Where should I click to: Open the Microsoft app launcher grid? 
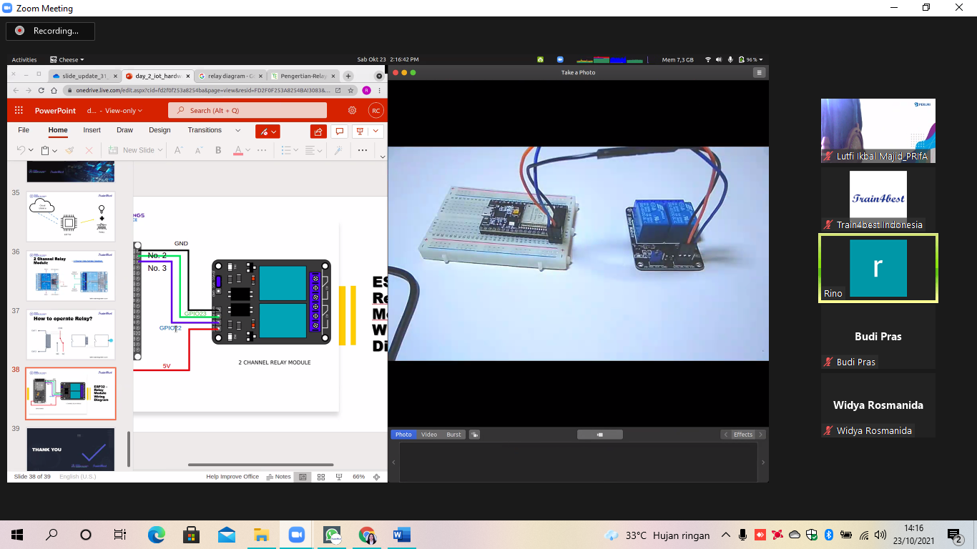(19, 111)
